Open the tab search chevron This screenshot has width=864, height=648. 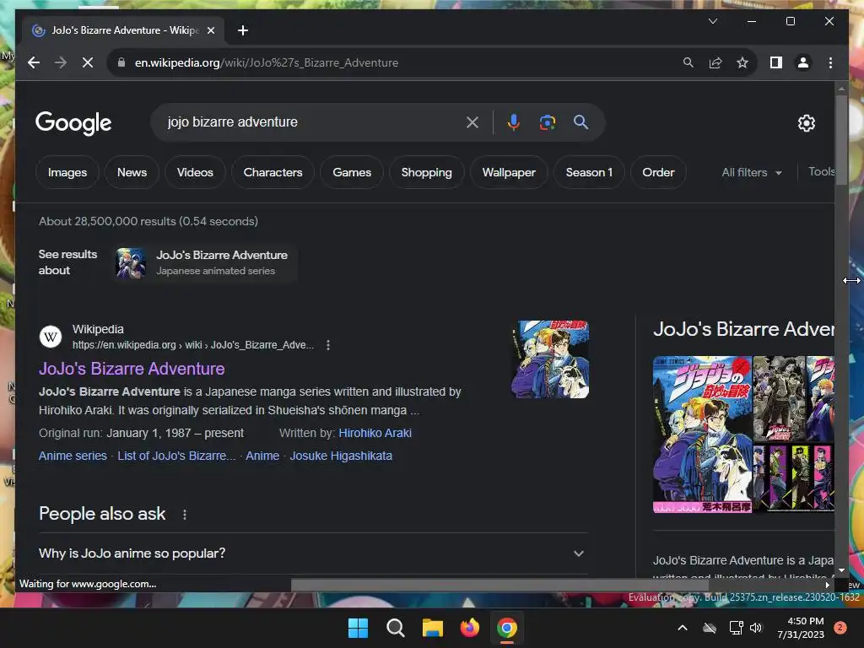click(712, 21)
